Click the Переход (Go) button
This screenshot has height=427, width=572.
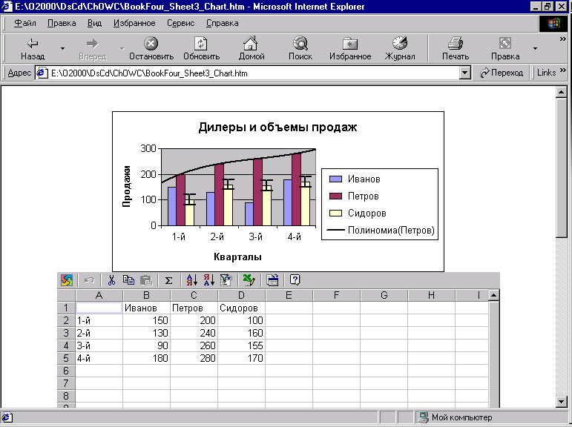point(502,73)
